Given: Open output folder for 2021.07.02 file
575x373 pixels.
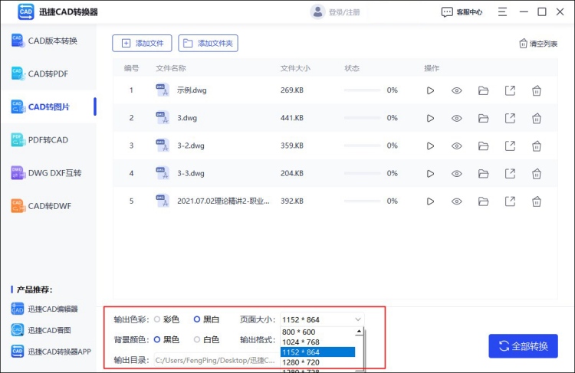Looking at the screenshot, I should coord(483,201).
